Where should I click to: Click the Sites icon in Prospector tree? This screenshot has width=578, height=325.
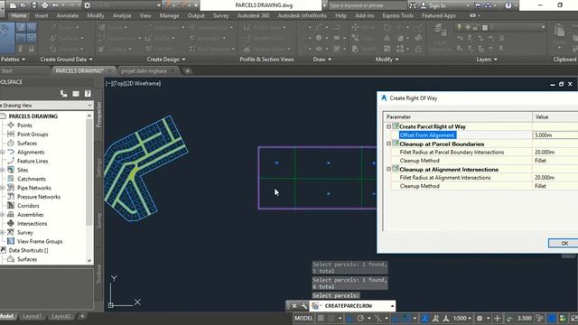pyautogui.click(x=11, y=170)
